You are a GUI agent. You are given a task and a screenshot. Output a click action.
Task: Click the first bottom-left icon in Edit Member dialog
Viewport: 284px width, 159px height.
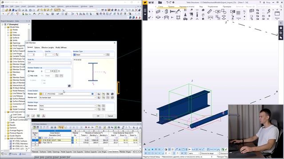[x=28, y=116]
